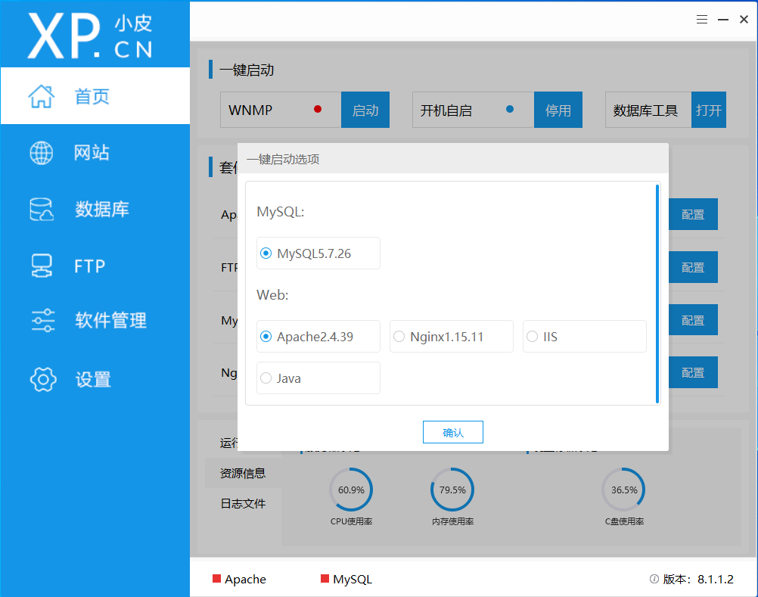Click red Apache status indicator
Viewport: 758px width, 597px height.
216,579
